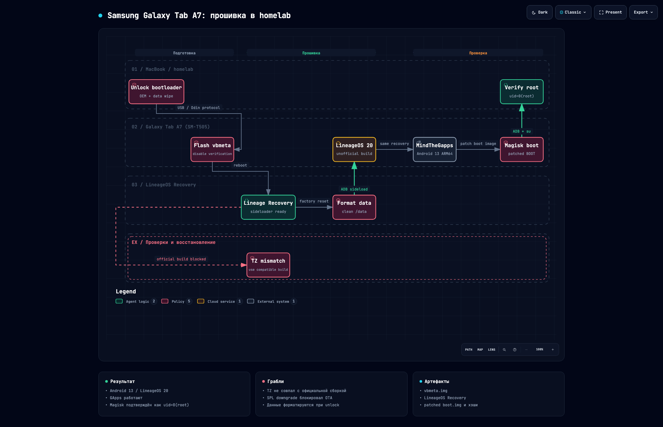Toggle the Dark theme button
Viewport: 663px width, 427px height.
pos(539,12)
